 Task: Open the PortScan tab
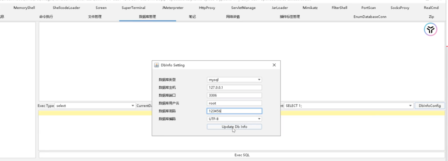tap(368, 8)
